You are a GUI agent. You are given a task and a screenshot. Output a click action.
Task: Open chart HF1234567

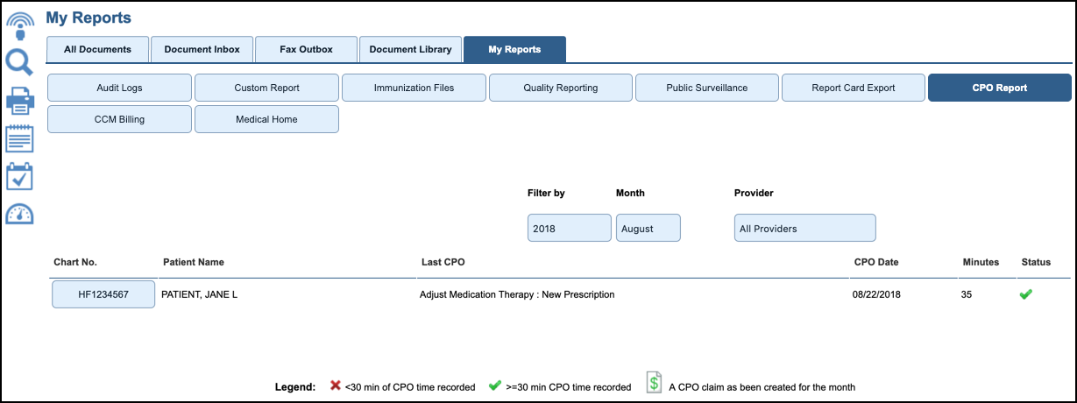(x=103, y=294)
